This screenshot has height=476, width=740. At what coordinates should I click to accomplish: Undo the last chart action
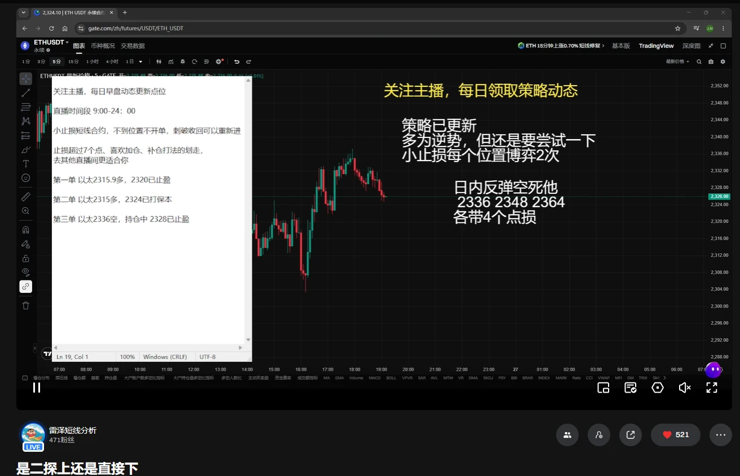click(x=237, y=61)
